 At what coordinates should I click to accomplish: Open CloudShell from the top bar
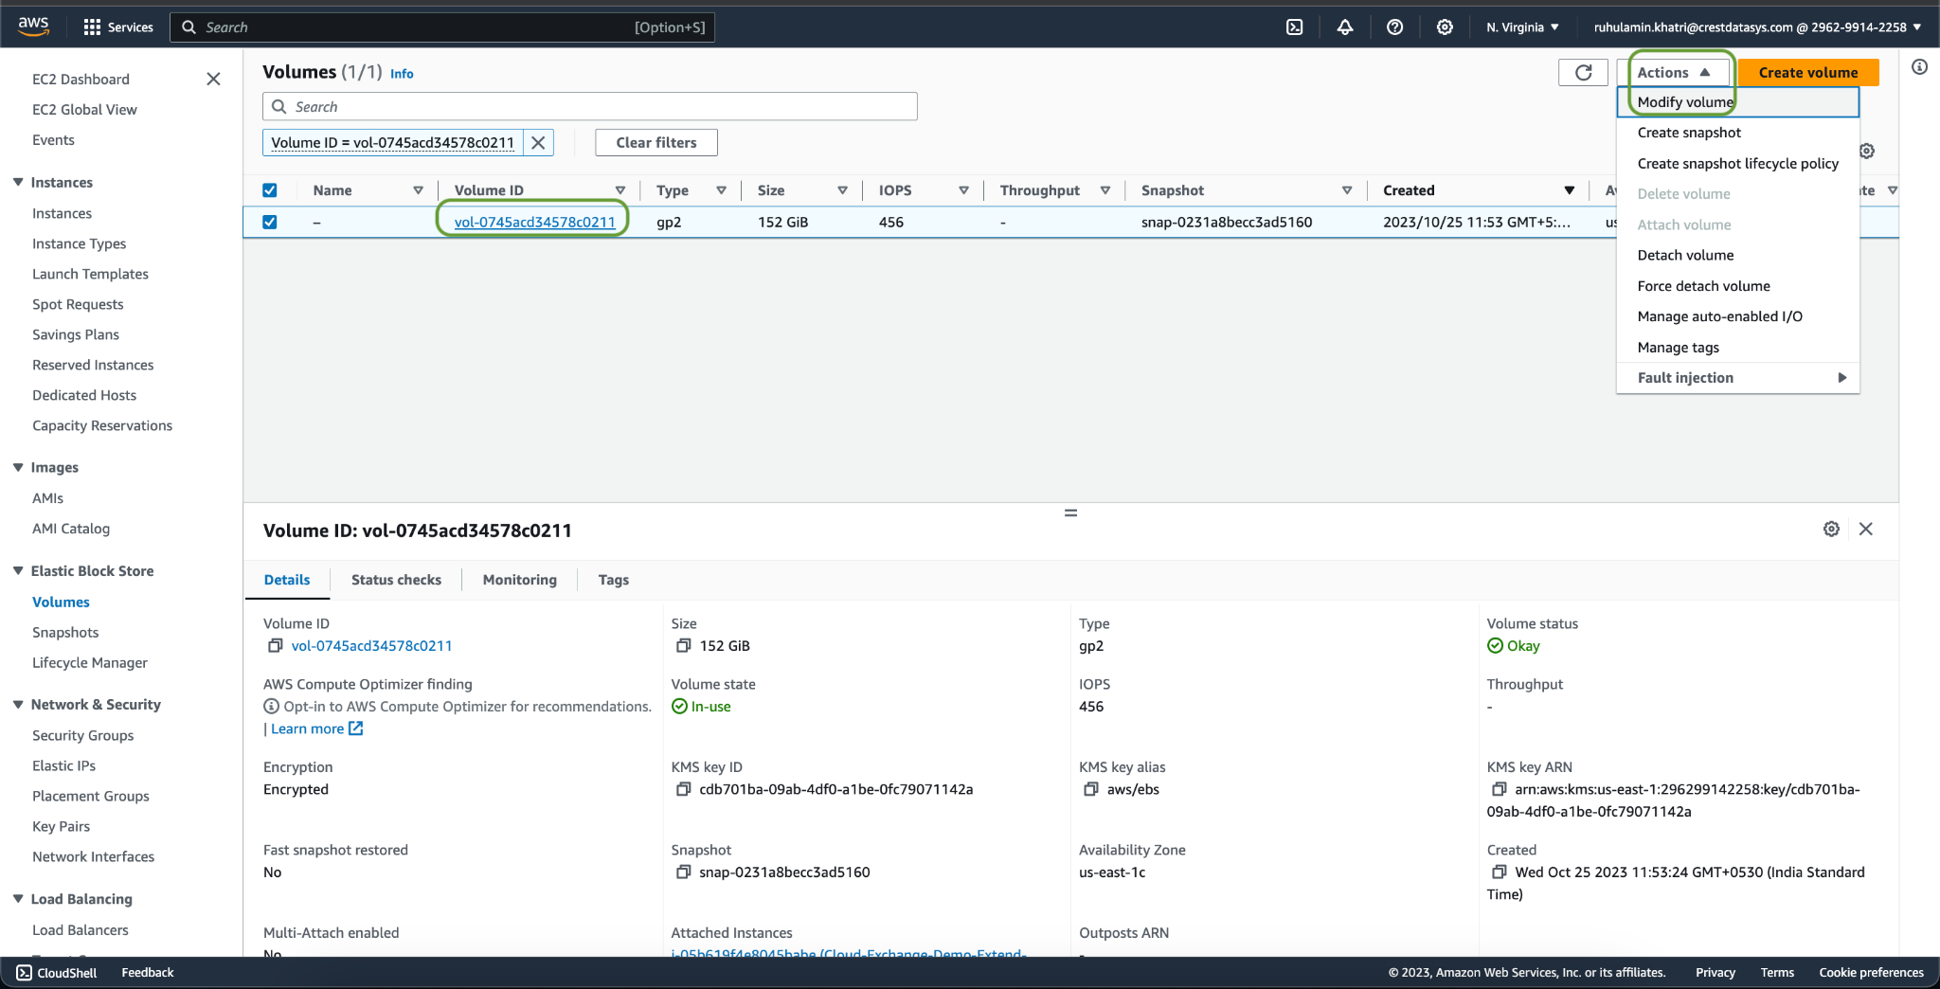click(x=1294, y=27)
